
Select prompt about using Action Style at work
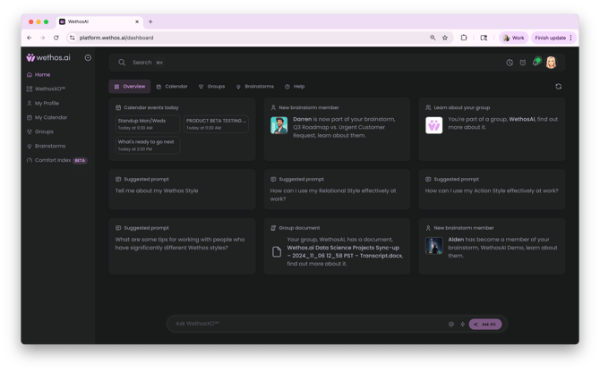pos(492,190)
